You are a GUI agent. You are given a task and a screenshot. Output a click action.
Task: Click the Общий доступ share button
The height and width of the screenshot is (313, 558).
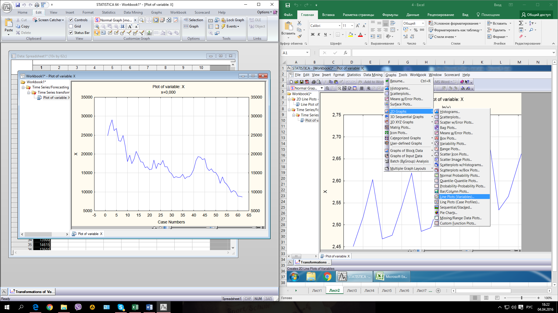[x=536, y=15]
